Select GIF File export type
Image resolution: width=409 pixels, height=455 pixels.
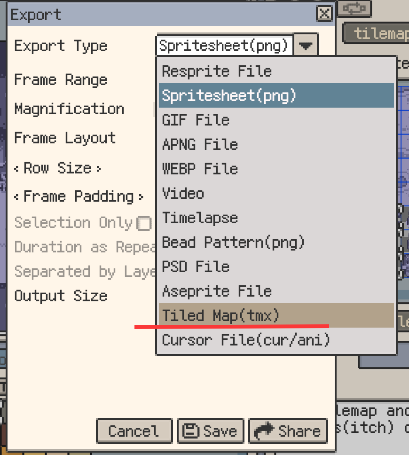(276, 120)
